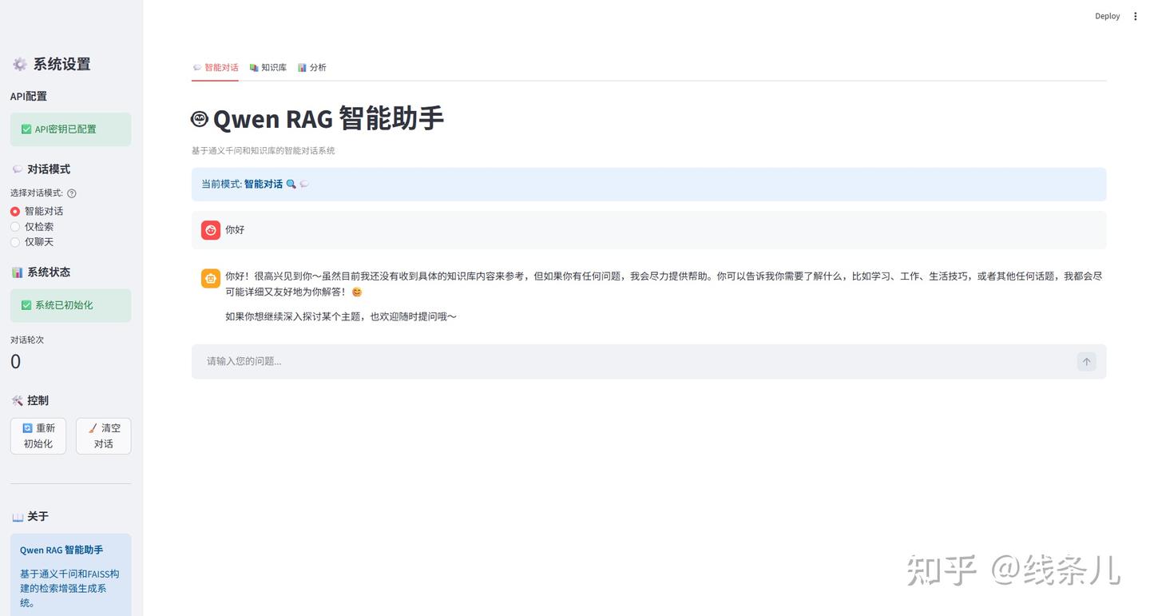Open the 分析 tab

pos(311,67)
